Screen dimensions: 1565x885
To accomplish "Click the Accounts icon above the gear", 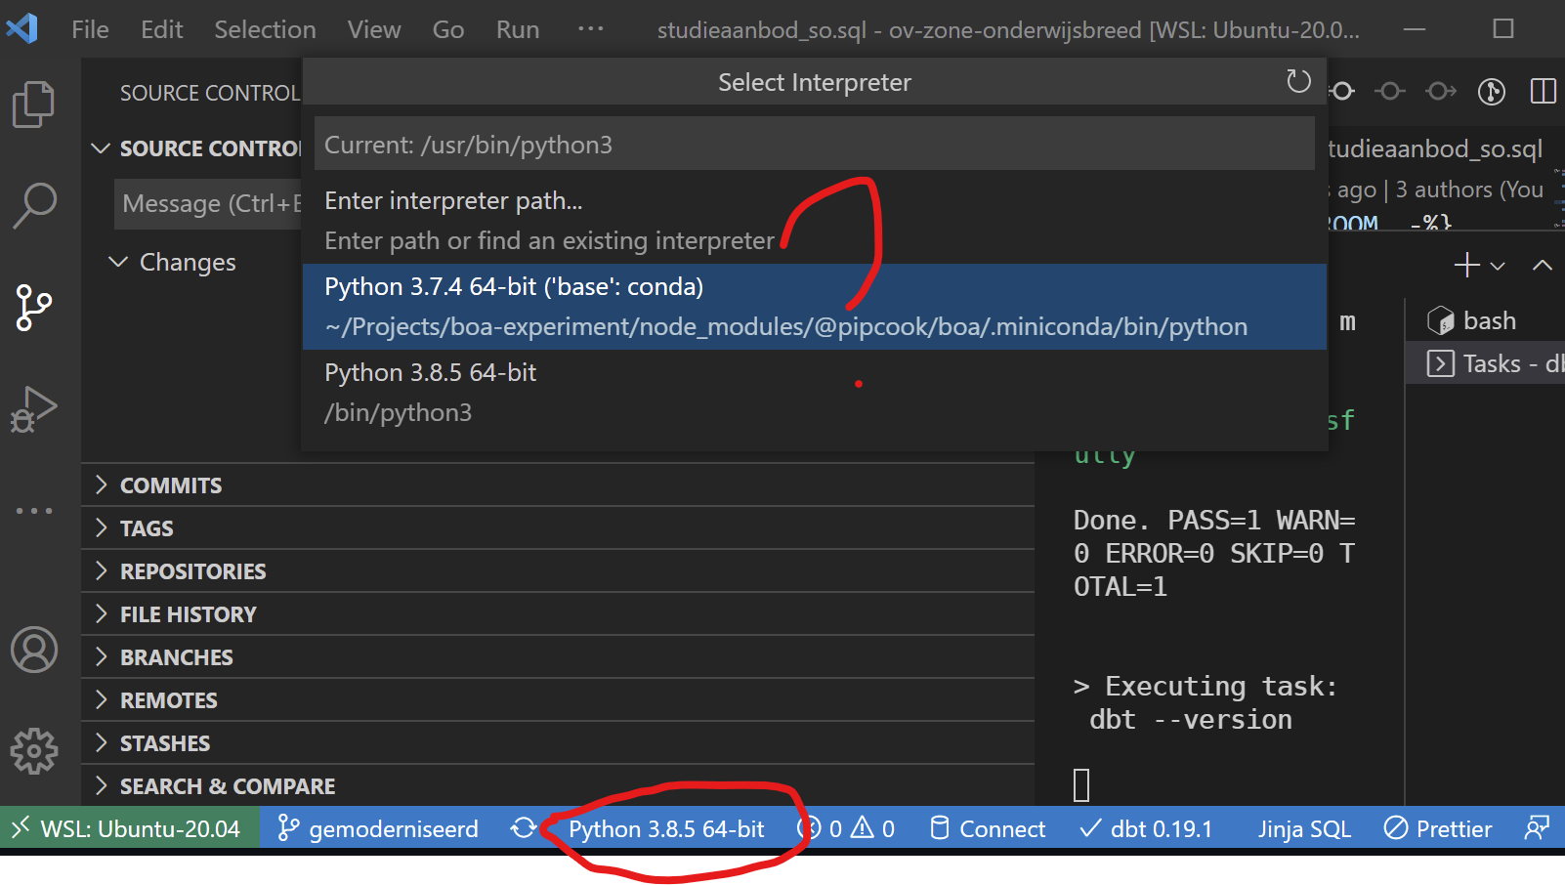I will [34, 650].
